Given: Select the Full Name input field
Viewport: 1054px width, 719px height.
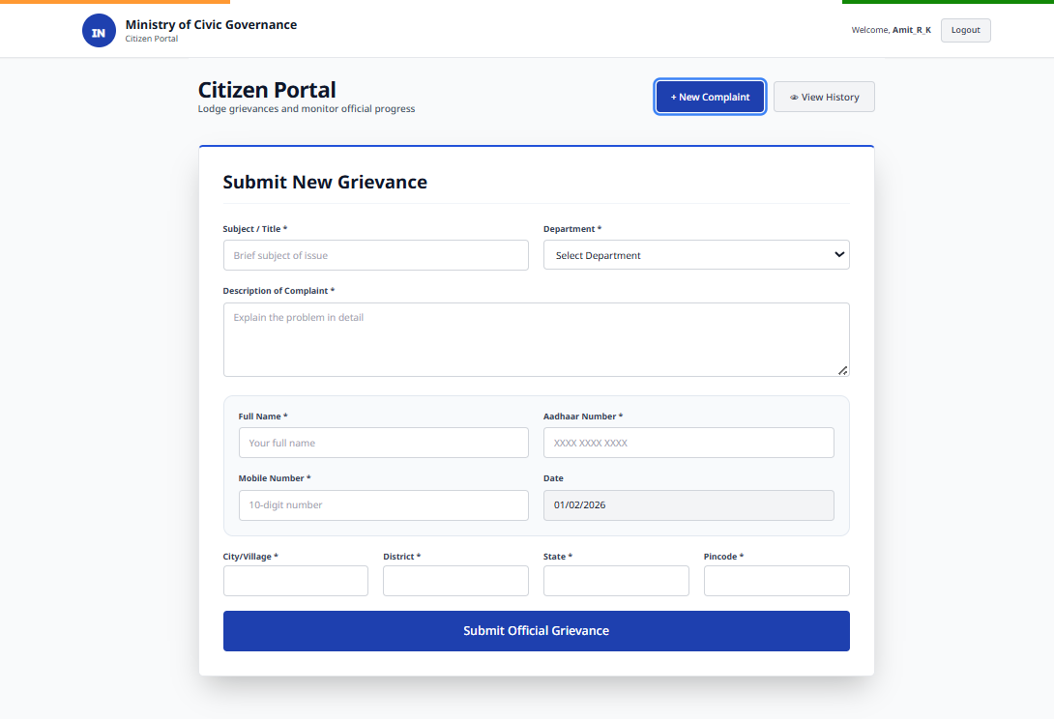Looking at the screenshot, I should [383, 442].
